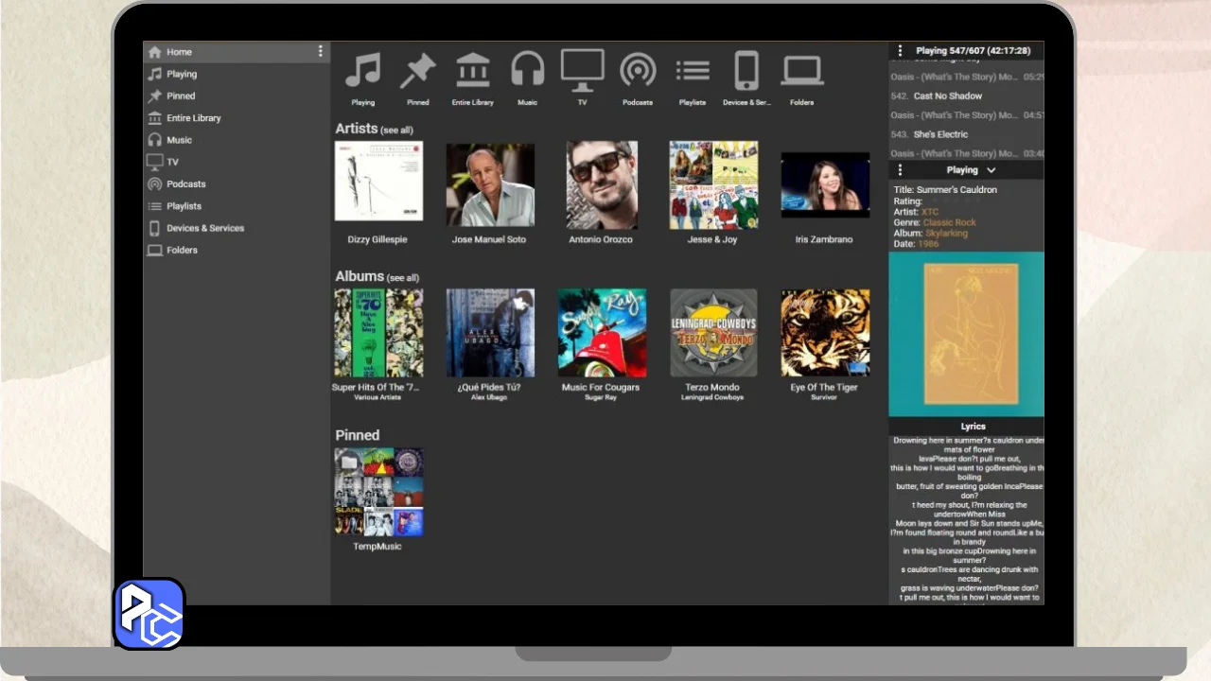Open the Dizzy Gillespie artist thumbnail
1211x681 pixels.
(x=378, y=182)
